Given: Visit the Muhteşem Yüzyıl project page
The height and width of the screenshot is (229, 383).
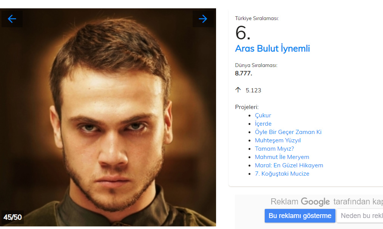Looking at the screenshot, I should pyautogui.click(x=278, y=140).
